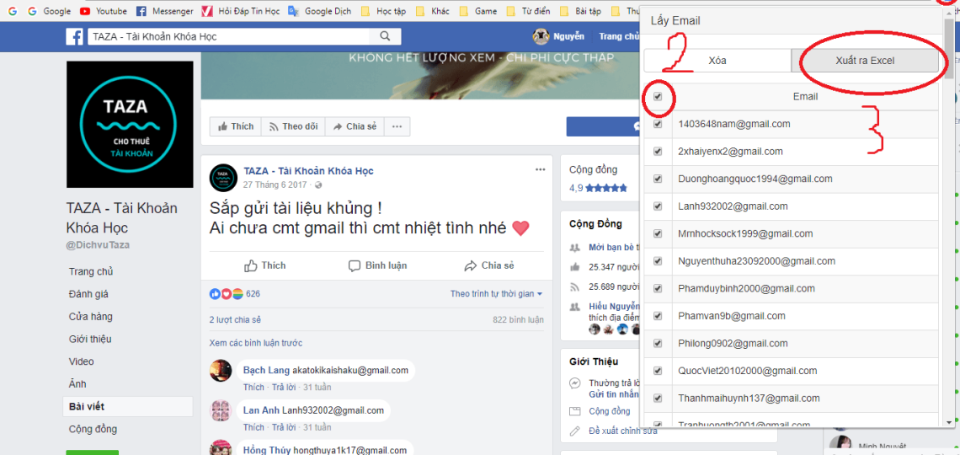The image size is (960, 455).
Task: Click the email panel scrollbar down arrow
Action: tap(949, 421)
